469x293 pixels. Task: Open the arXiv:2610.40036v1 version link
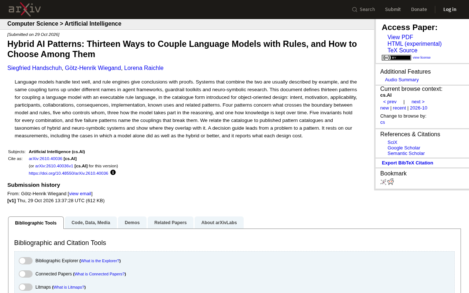click(54, 166)
